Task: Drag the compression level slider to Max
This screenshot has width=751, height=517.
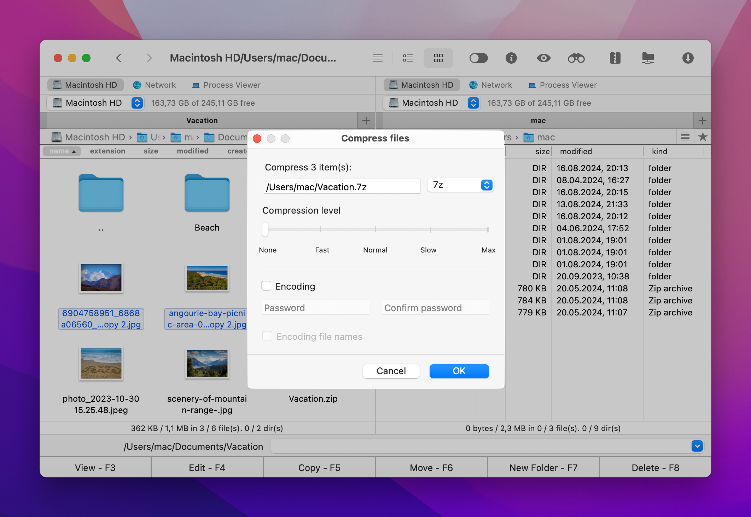Action: pyautogui.click(x=487, y=230)
